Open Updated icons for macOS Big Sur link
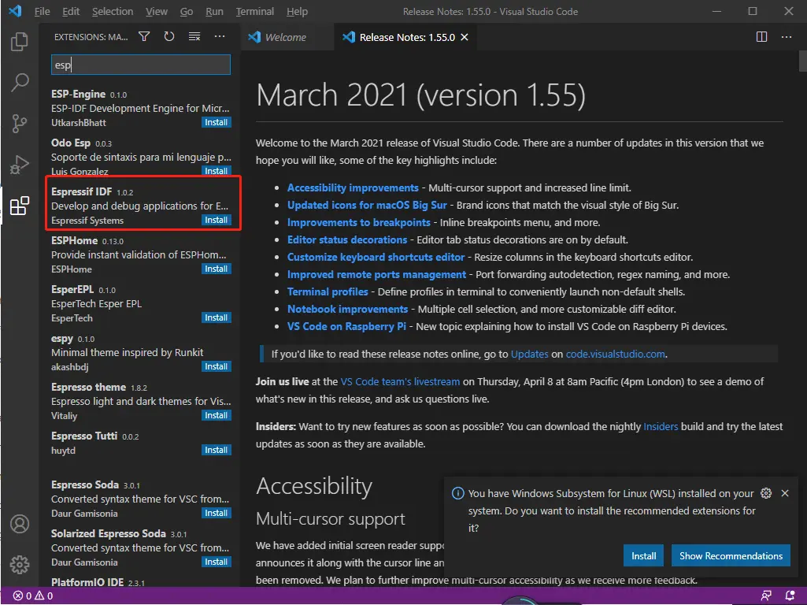This screenshot has width=807, height=605. point(367,205)
